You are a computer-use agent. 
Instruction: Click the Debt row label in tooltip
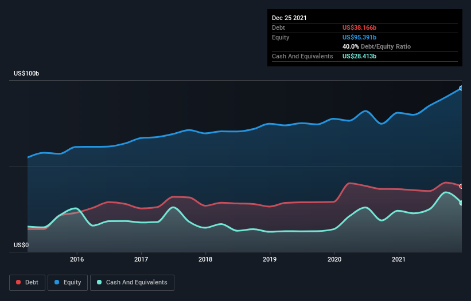(x=278, y=27)
